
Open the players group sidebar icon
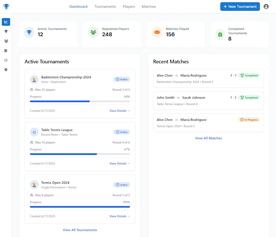pyautogui.click(x=6, y=41)
